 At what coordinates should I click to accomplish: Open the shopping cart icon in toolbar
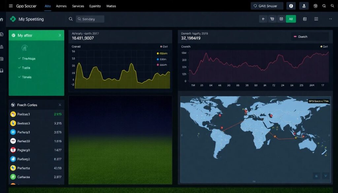click(272, 19)
